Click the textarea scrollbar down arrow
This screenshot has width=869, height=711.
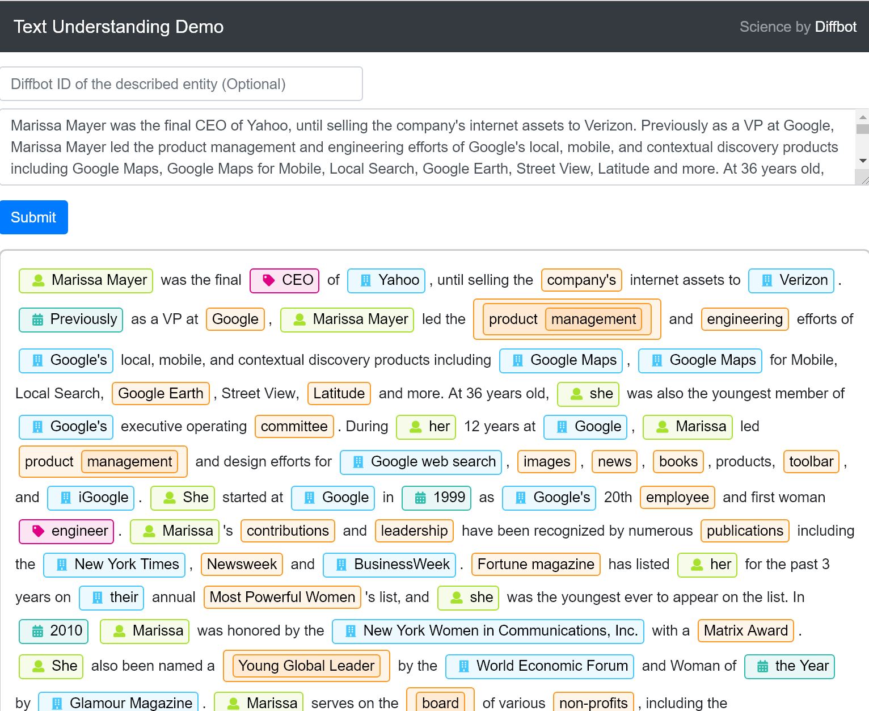click(863, 161)
